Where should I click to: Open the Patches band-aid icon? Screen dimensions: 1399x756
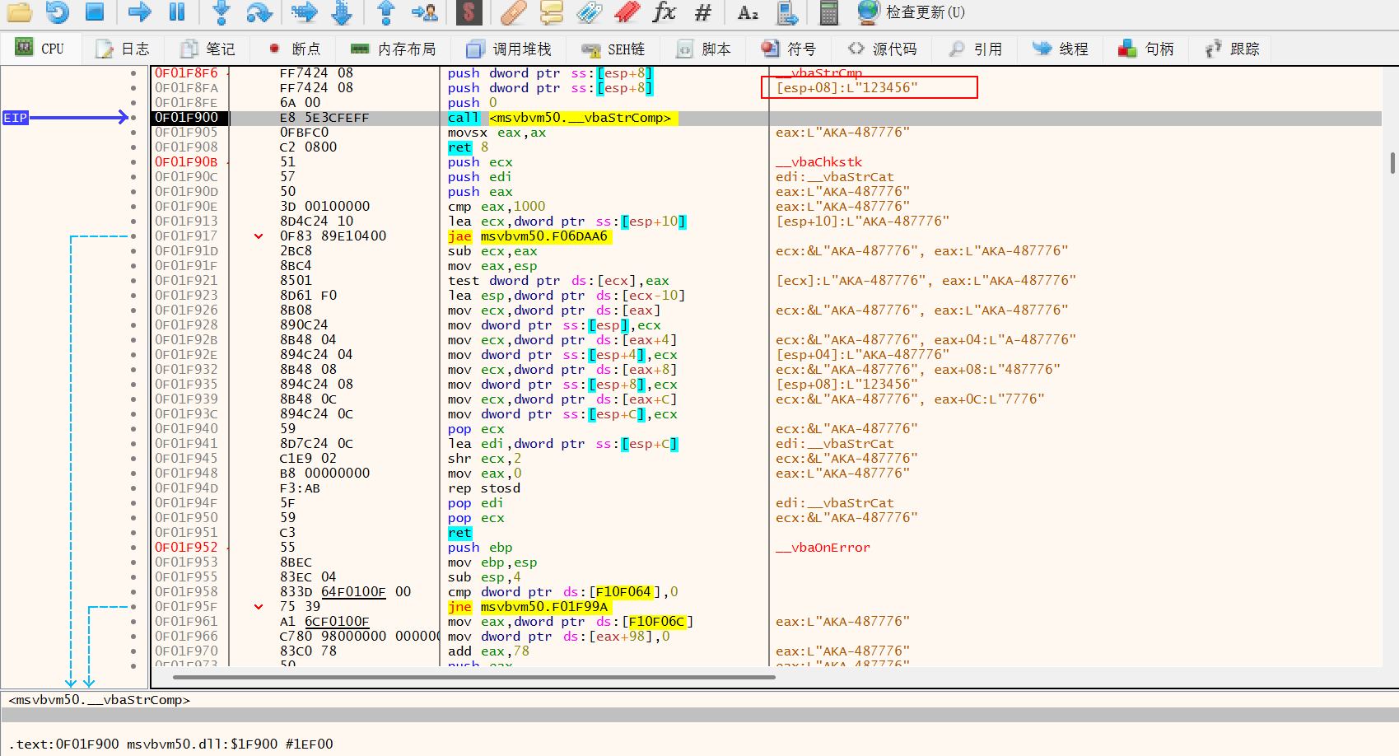point(513,12)
